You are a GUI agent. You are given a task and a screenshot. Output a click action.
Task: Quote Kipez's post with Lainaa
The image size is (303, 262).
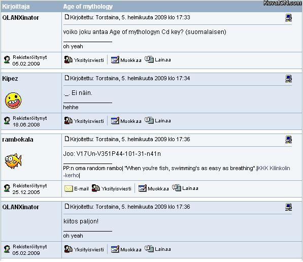(158, 120)
